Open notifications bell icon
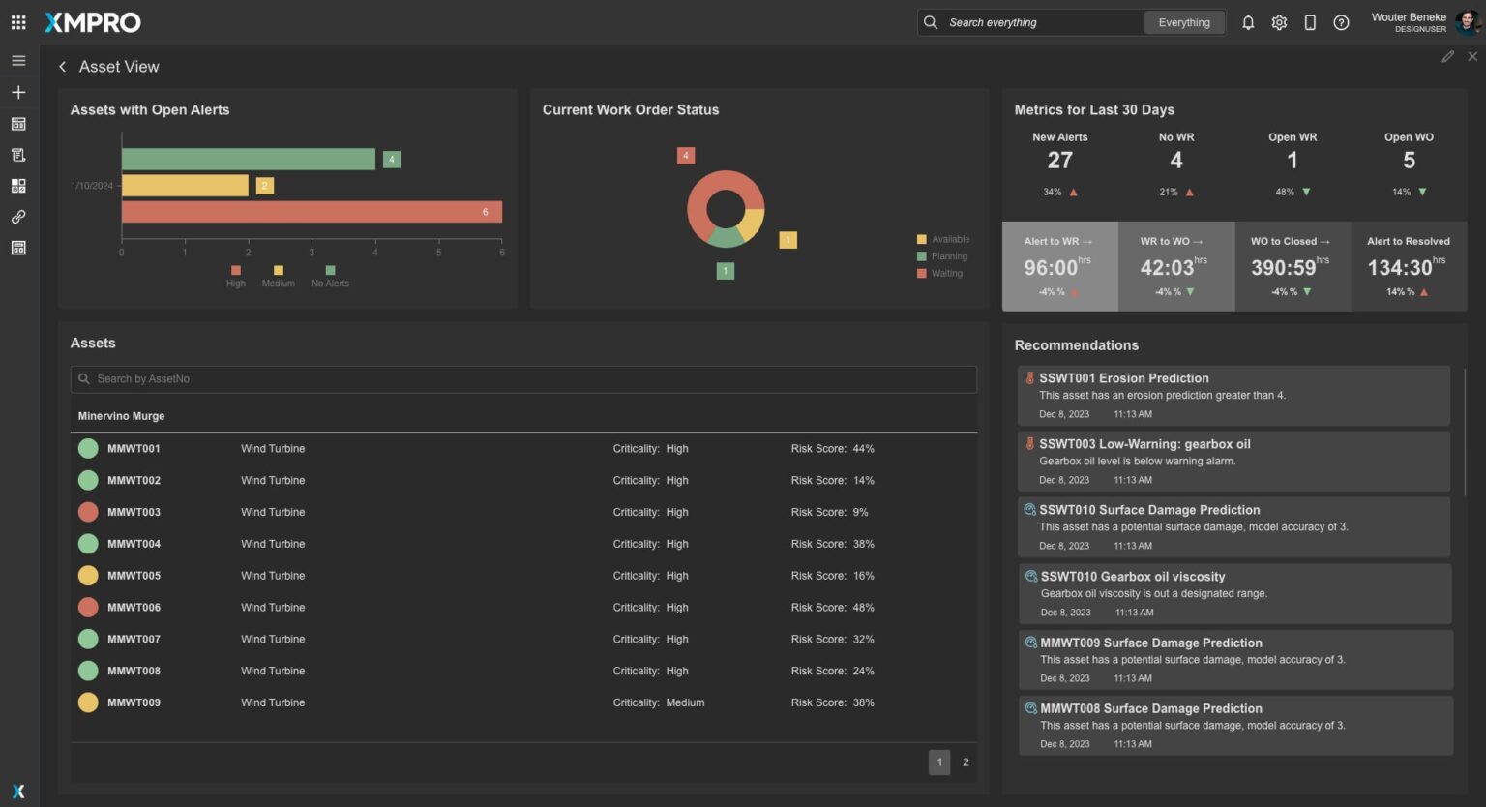Image resolution: width=1486 pixels, height=807 pixels. (x=1248, y=22)
